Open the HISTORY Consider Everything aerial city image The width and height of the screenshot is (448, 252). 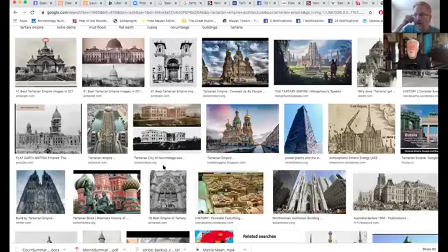click(x=231, y=193)
